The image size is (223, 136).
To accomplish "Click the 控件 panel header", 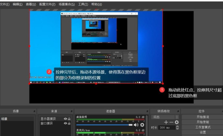I will (202, 111).
